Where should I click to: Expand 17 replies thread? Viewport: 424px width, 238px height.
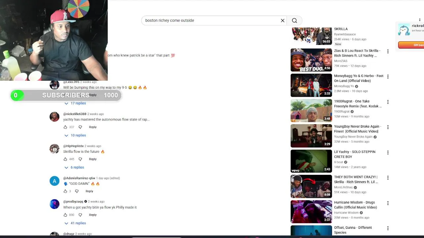(75, 103)
